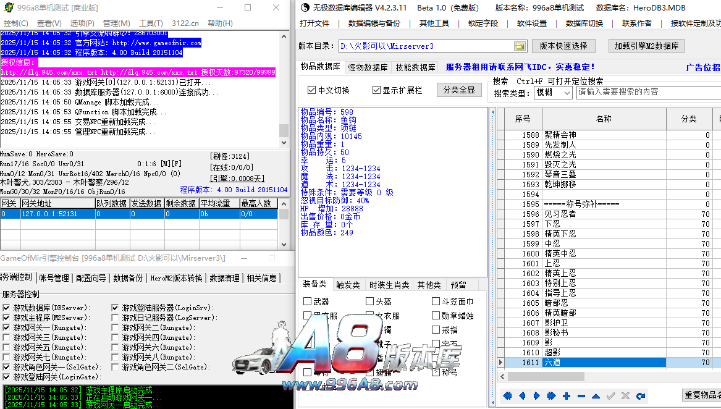
Task: Toggle the 中文切换 checkbox
Action: [x=311, y=90]
